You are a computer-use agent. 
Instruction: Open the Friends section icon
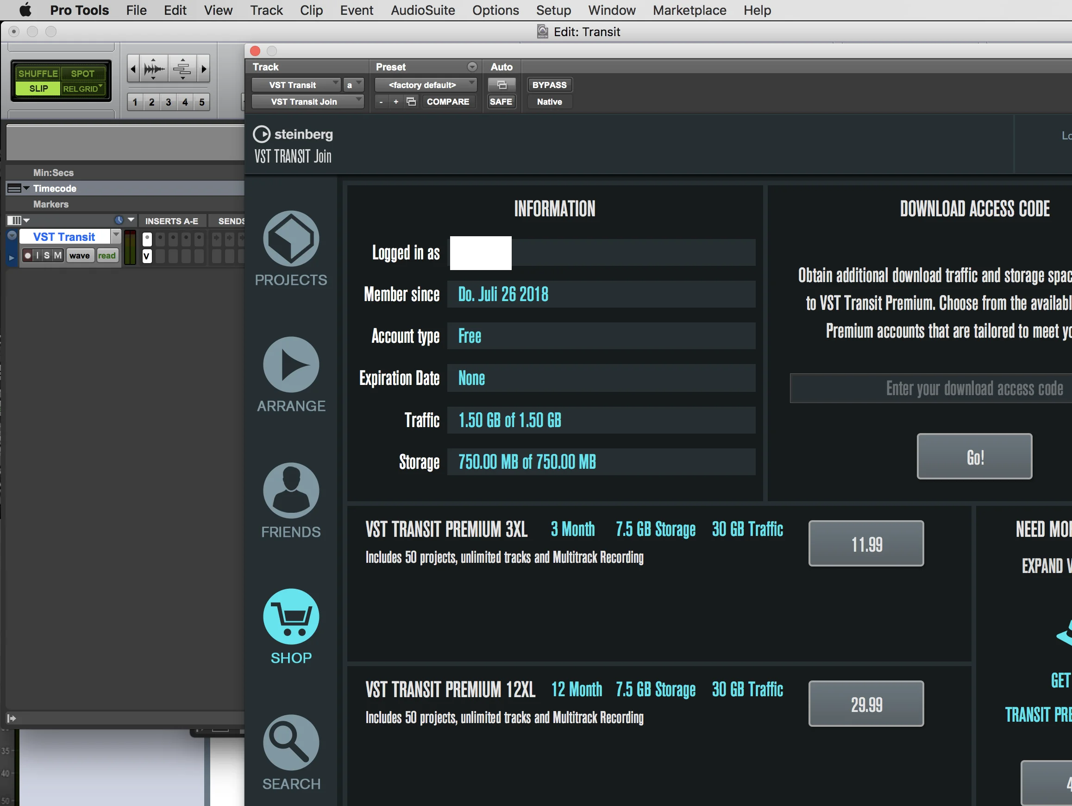(291, 491)
